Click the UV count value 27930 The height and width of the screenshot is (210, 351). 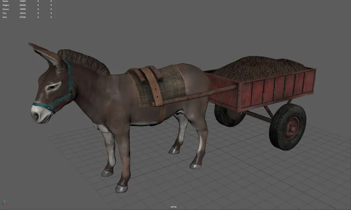pyautogui.click(x=23, y=17)
